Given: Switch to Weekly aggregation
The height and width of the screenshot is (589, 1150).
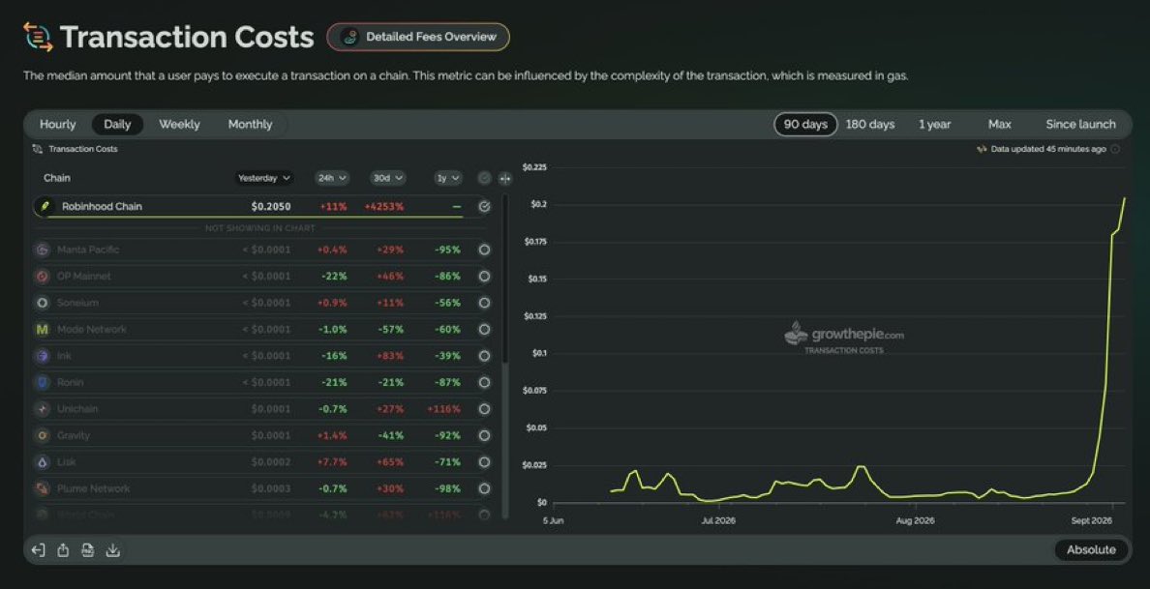Looking at the screenshot, I should coord(180,125).
